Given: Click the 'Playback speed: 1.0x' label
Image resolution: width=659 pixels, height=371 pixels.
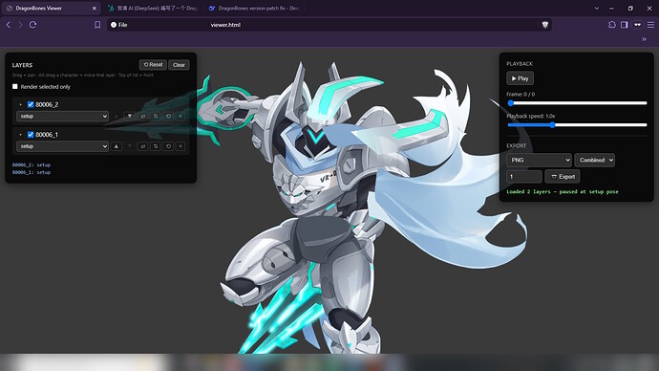Looking at the screenshot, I should coord(531,116).
